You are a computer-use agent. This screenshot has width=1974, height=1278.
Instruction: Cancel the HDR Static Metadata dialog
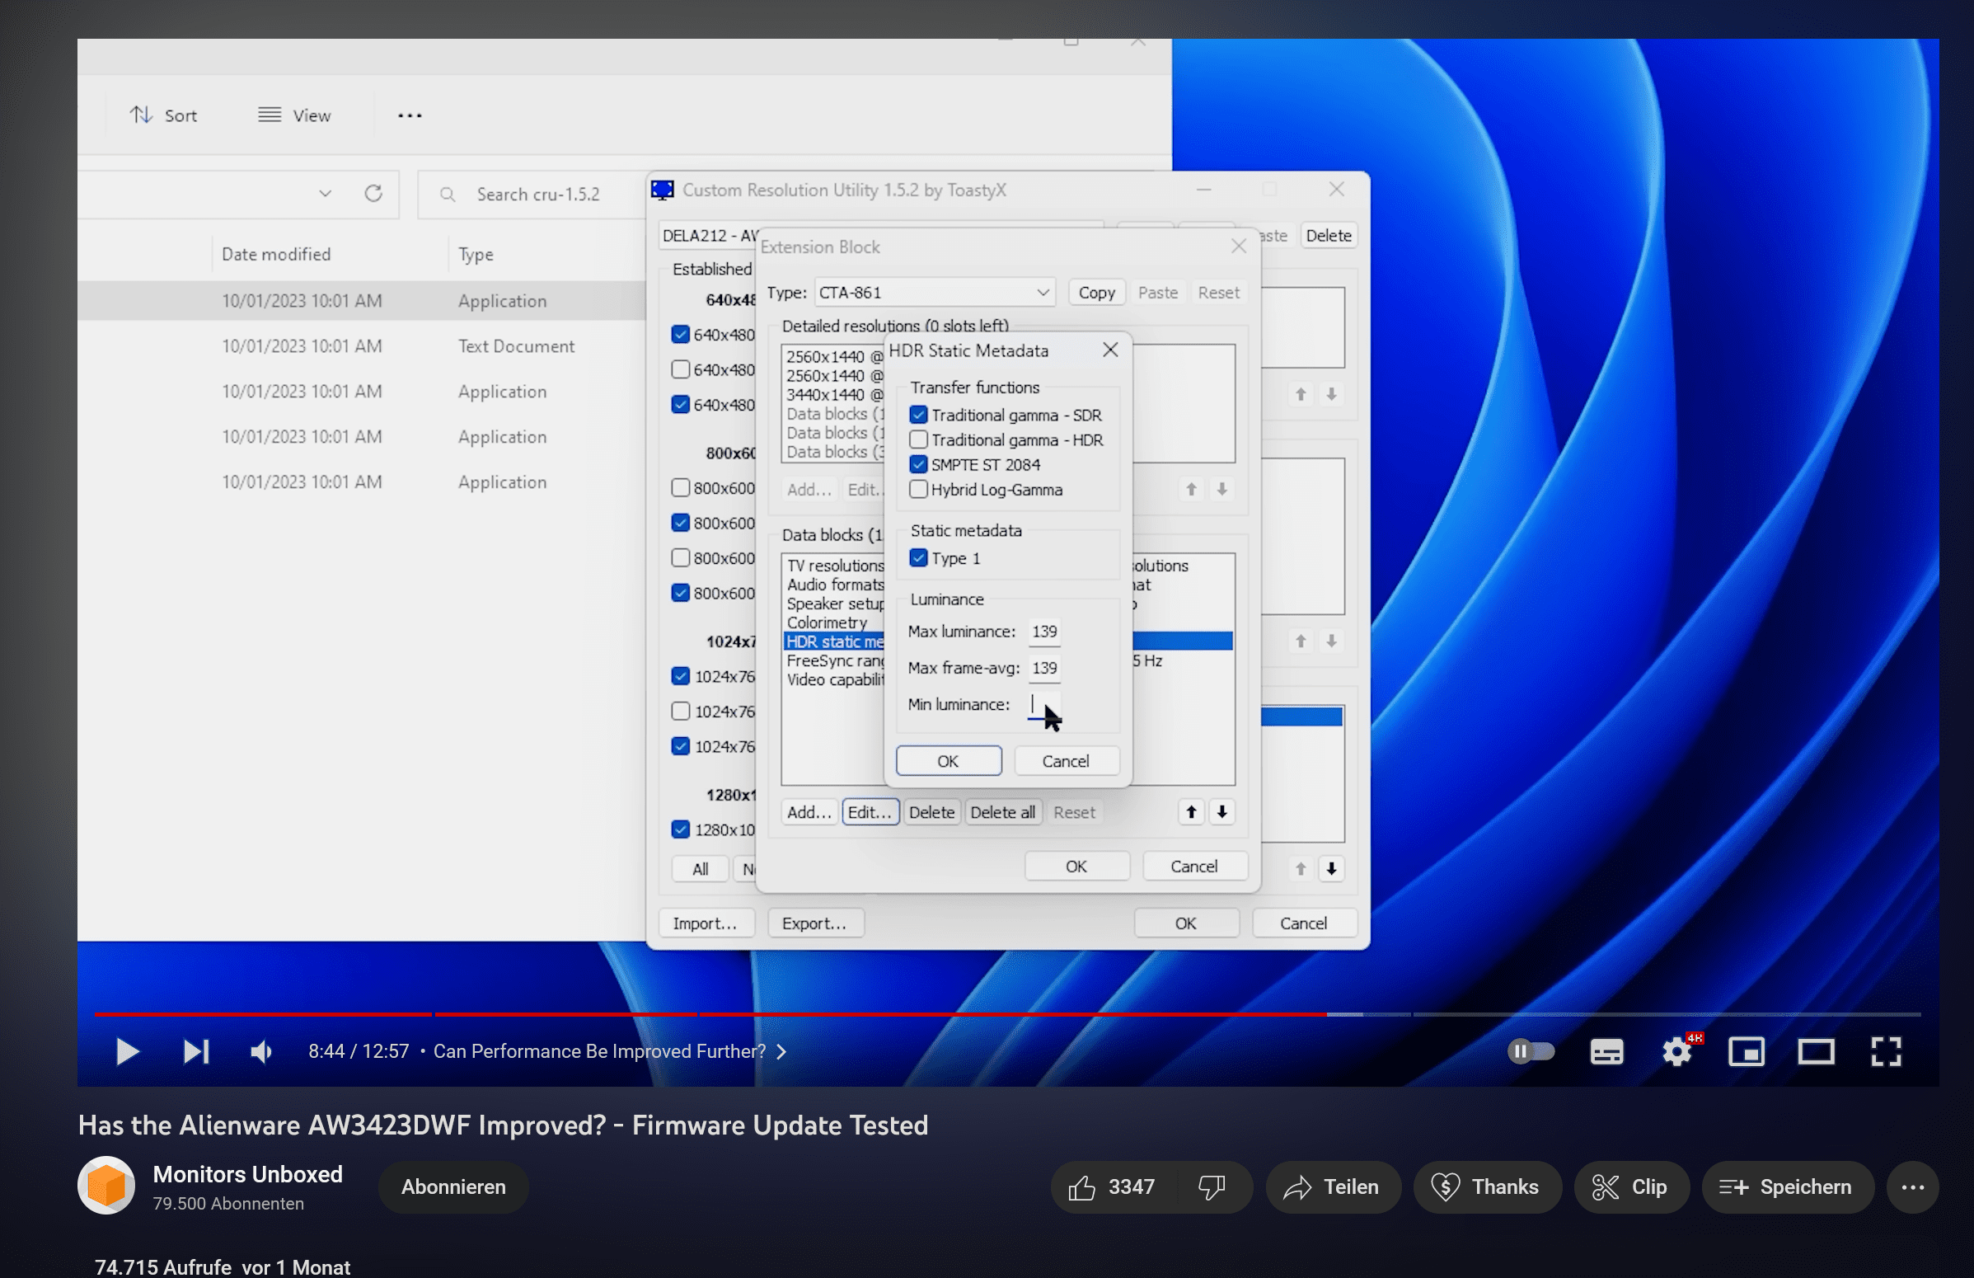coord(1066,761)
